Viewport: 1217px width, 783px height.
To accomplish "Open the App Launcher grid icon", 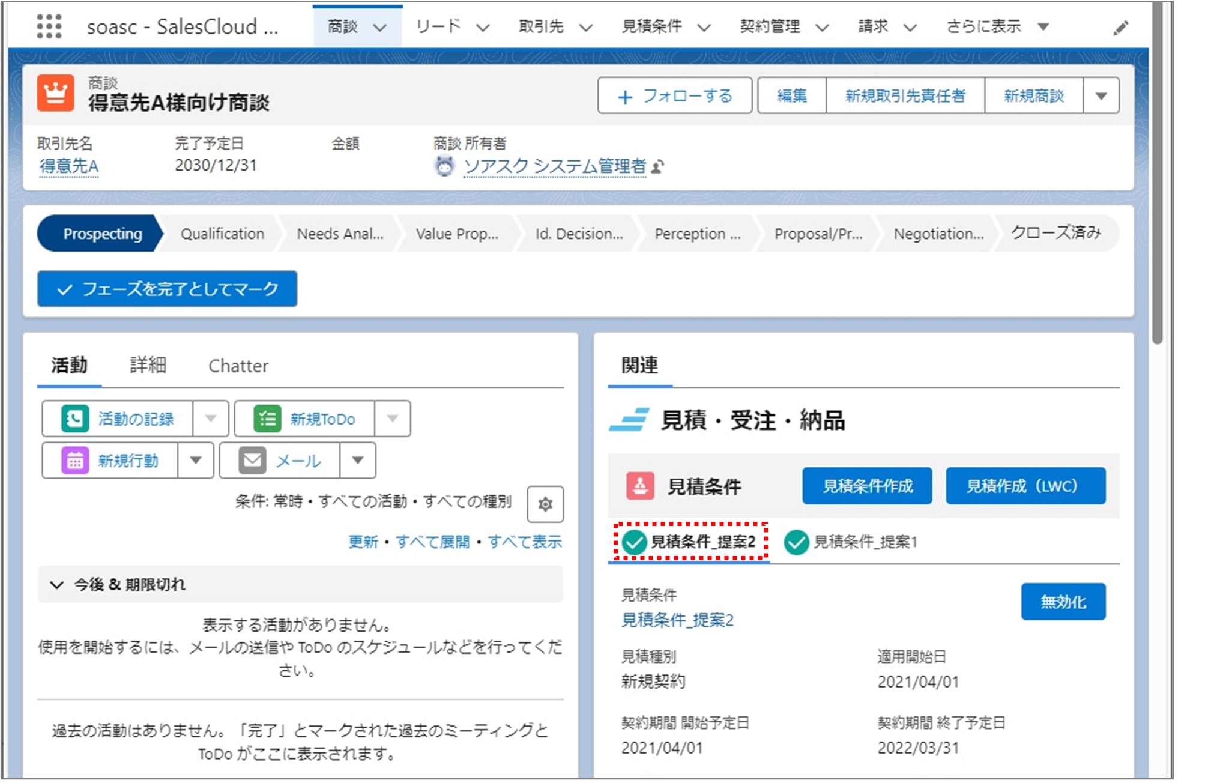I will pos(49,26).
